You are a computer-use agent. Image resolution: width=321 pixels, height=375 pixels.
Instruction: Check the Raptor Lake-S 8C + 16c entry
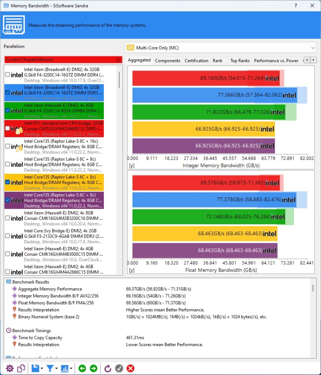(x=7, y=146)
